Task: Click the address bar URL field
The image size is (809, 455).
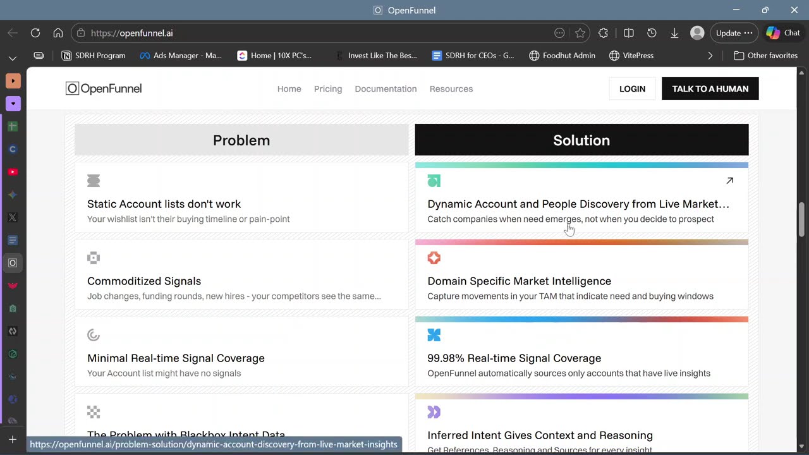Action: [x=316, y=33]
